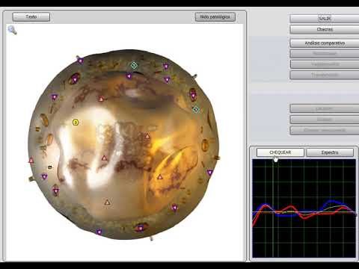The width and height of the screenshot is (359, 269).
Task: Click the magnifying glass zoom icon
Action: pyautogui.click(x=12, y=30)
